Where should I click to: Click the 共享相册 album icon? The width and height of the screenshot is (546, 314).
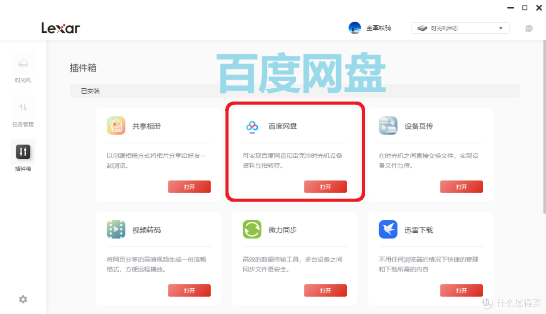pyautogui.click(x=116, y=125)
